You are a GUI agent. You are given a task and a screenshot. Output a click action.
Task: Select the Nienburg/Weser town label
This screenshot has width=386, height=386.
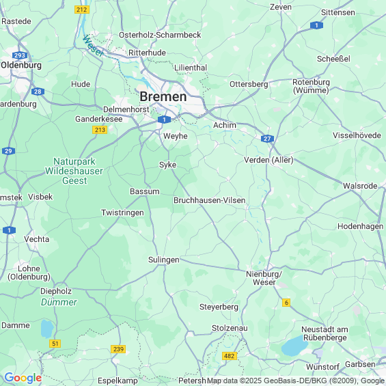pos(264,278)
